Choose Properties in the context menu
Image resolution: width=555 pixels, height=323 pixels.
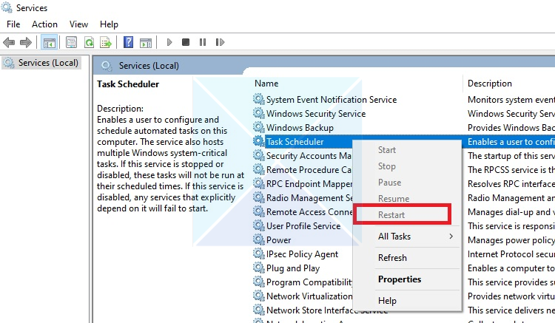400,279
